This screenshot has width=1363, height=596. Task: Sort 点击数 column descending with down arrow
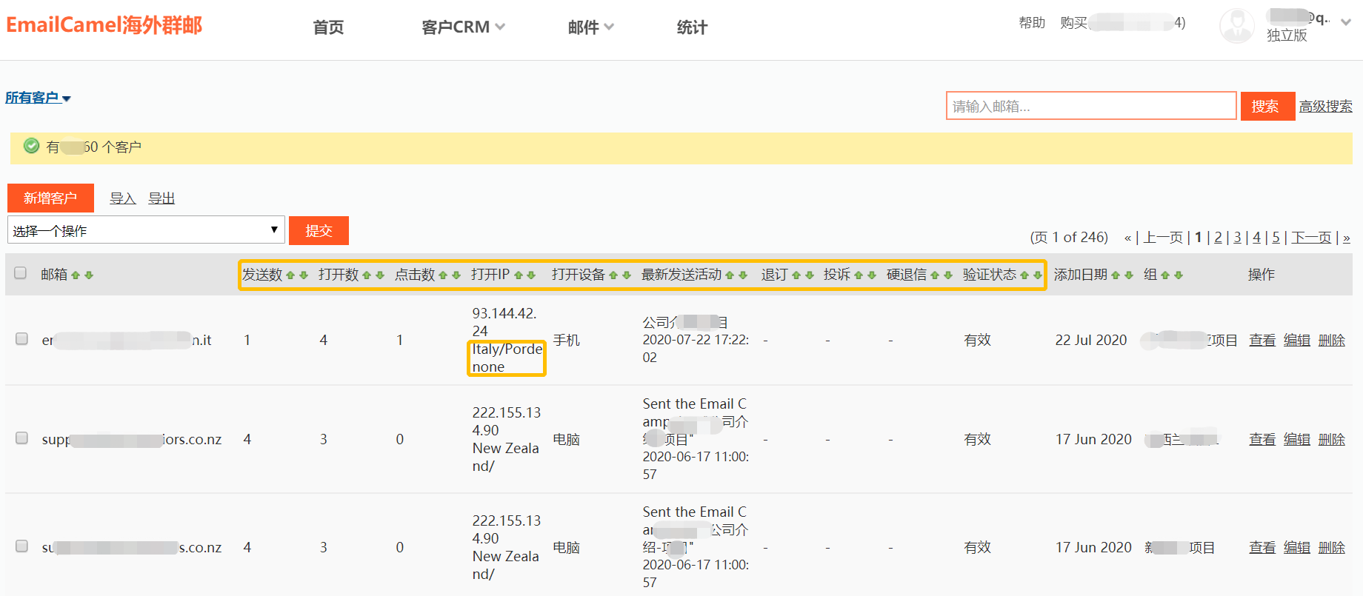tap(456, 275)
